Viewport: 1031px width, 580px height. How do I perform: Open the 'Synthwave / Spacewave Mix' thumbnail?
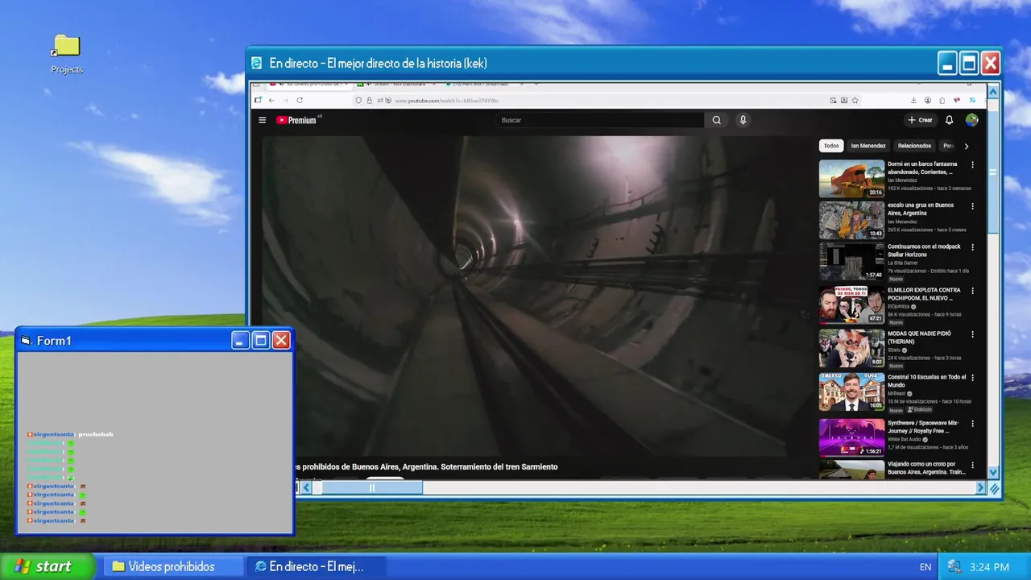851,437
